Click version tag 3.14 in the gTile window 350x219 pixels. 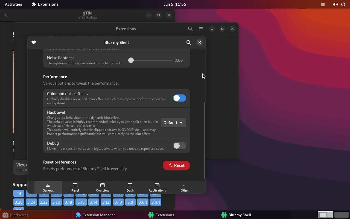94,202
